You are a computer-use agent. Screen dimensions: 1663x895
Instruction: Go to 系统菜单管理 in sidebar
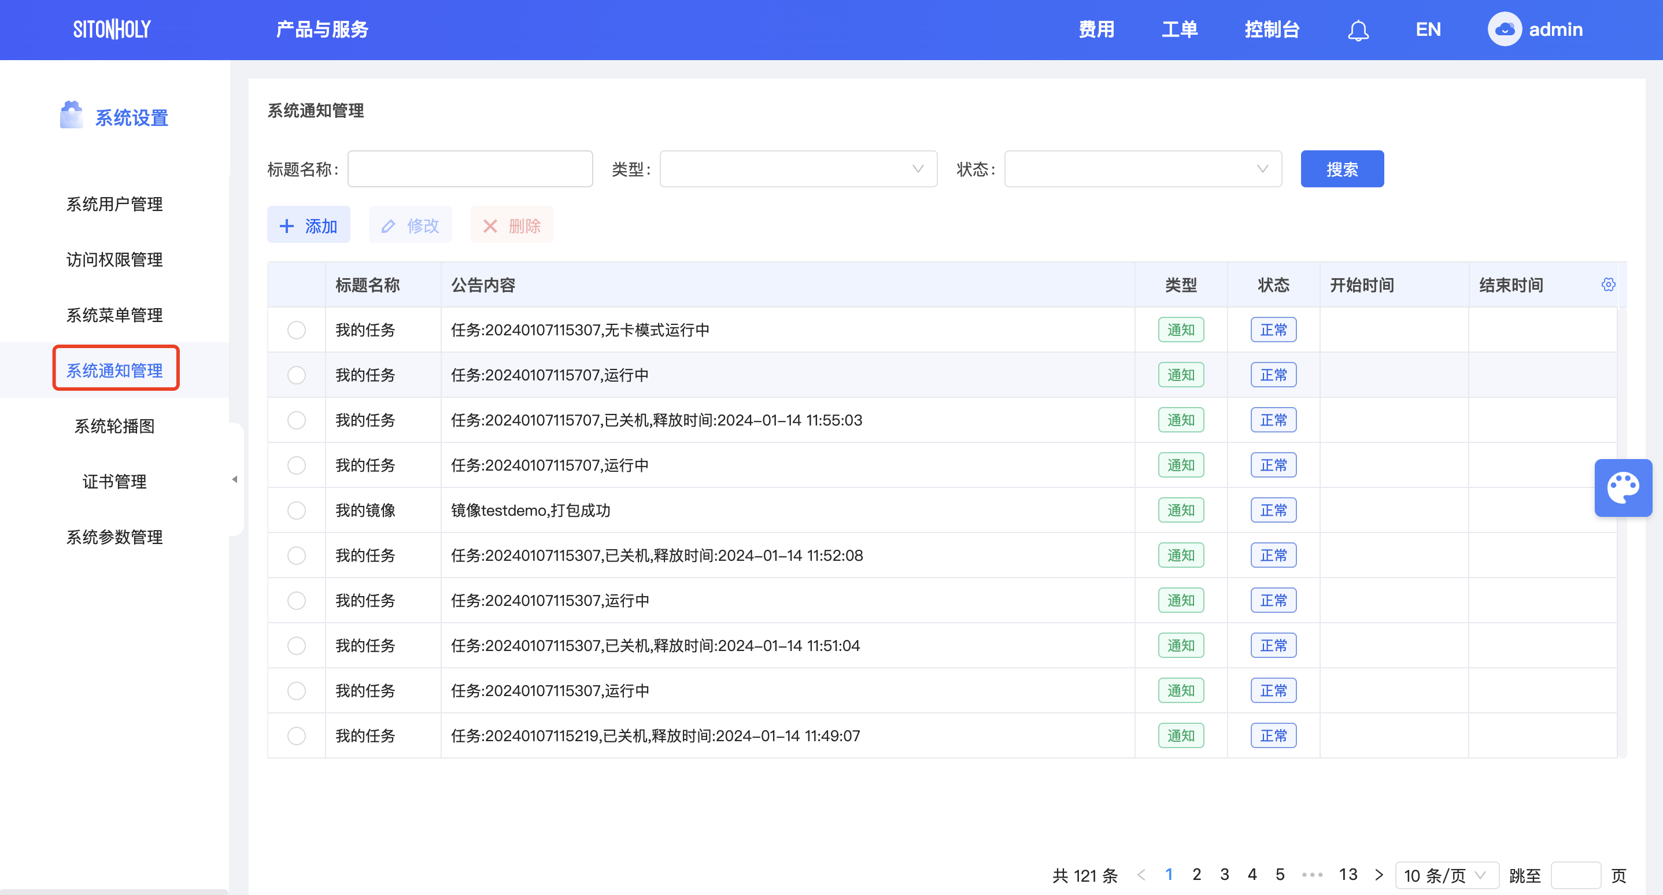point(114,316)
